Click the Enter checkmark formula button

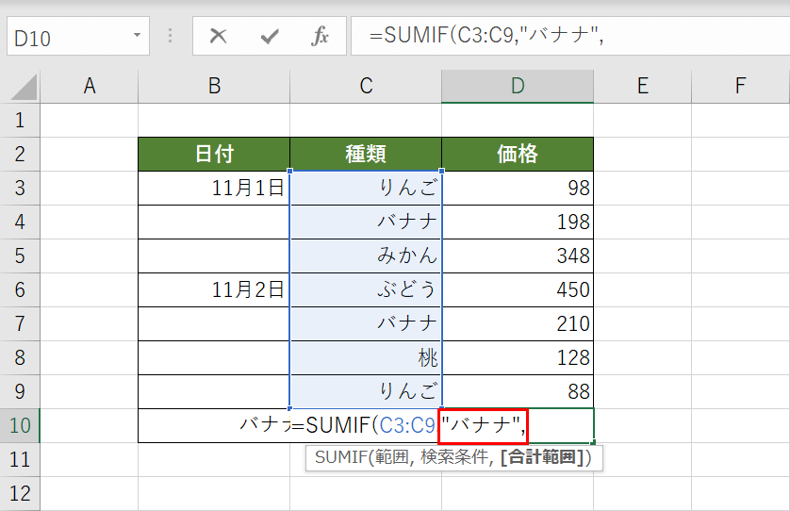pos(270,37)
